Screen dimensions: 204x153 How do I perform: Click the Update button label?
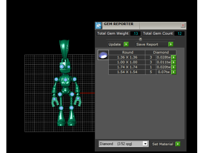point(114,44)
